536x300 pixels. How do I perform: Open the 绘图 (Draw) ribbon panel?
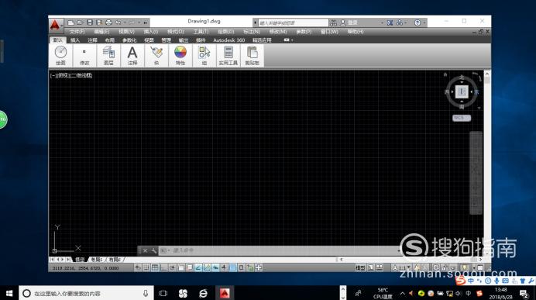point(60,55)
